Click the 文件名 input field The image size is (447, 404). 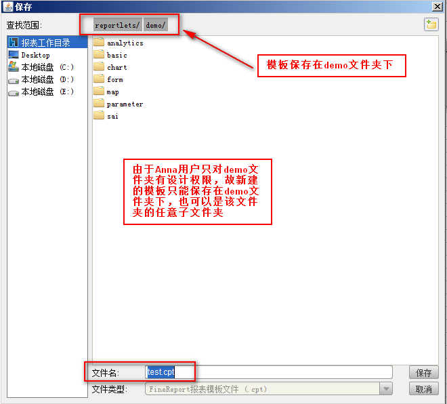pyautogui.click(x=269, y=372)
